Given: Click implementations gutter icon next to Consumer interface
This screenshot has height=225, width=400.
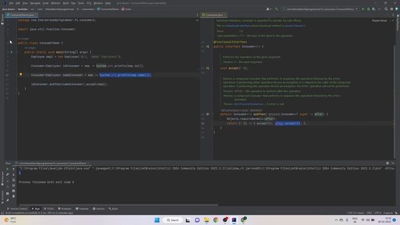Looking at the screenshot, I should click(207, 46).
